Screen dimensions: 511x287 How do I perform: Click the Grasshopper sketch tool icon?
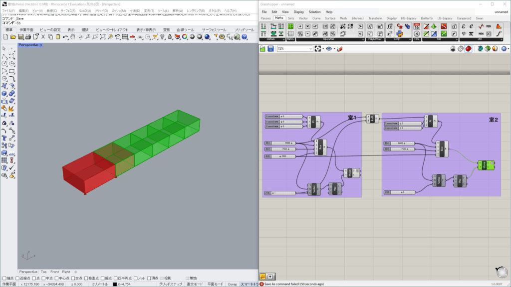[x=339, y=49]
